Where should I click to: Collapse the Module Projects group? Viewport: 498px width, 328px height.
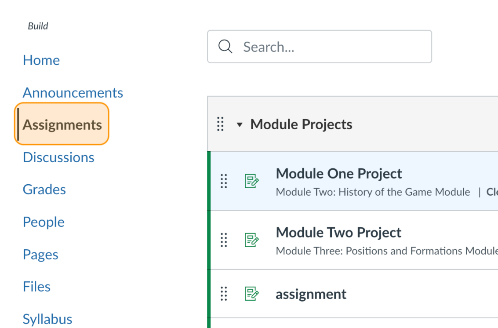point(239,124)
